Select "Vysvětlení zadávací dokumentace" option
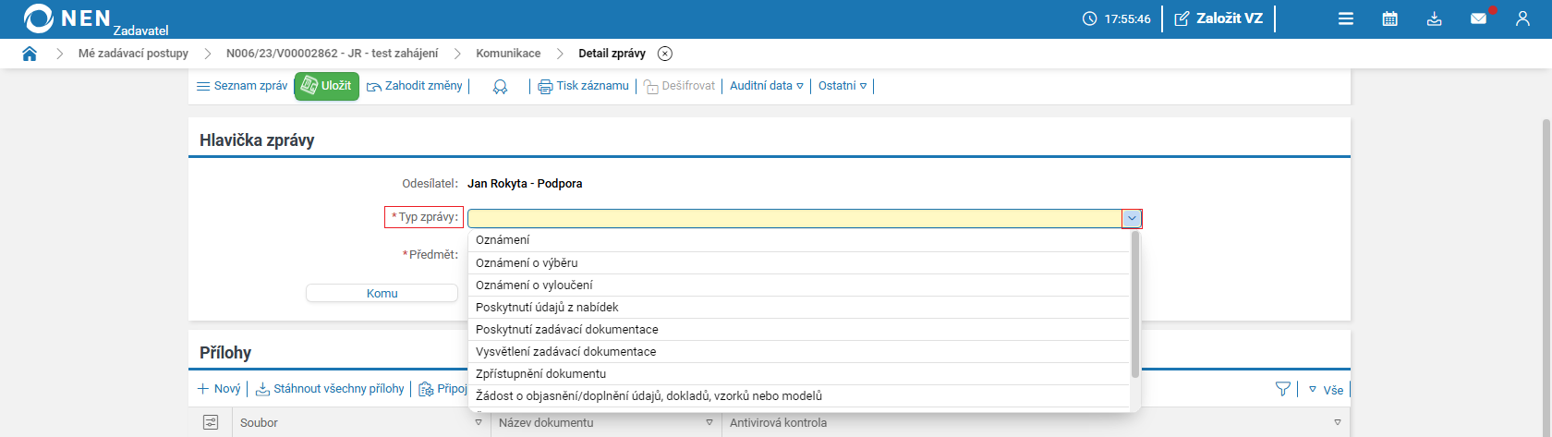 pos(565,352)
